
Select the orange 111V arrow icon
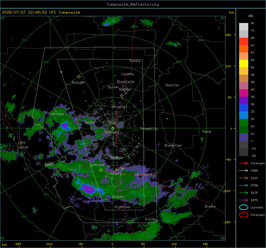pyautogui.click(x=244, y=178)
